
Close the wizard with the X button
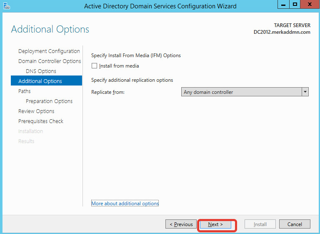[x=310, y=5]
